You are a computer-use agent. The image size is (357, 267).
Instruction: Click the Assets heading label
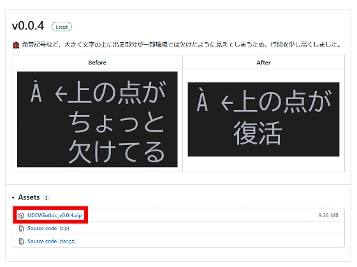pyautogui.click(x=29, y=197)
